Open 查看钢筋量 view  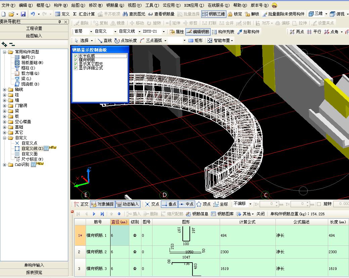[161, 14]
